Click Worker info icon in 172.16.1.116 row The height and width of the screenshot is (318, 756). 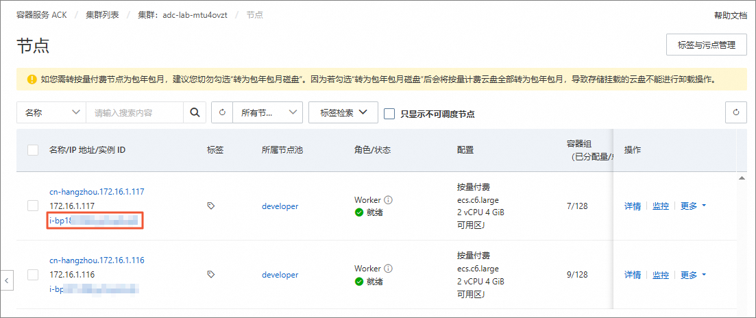pyautogui.click(x=388, y=268)
